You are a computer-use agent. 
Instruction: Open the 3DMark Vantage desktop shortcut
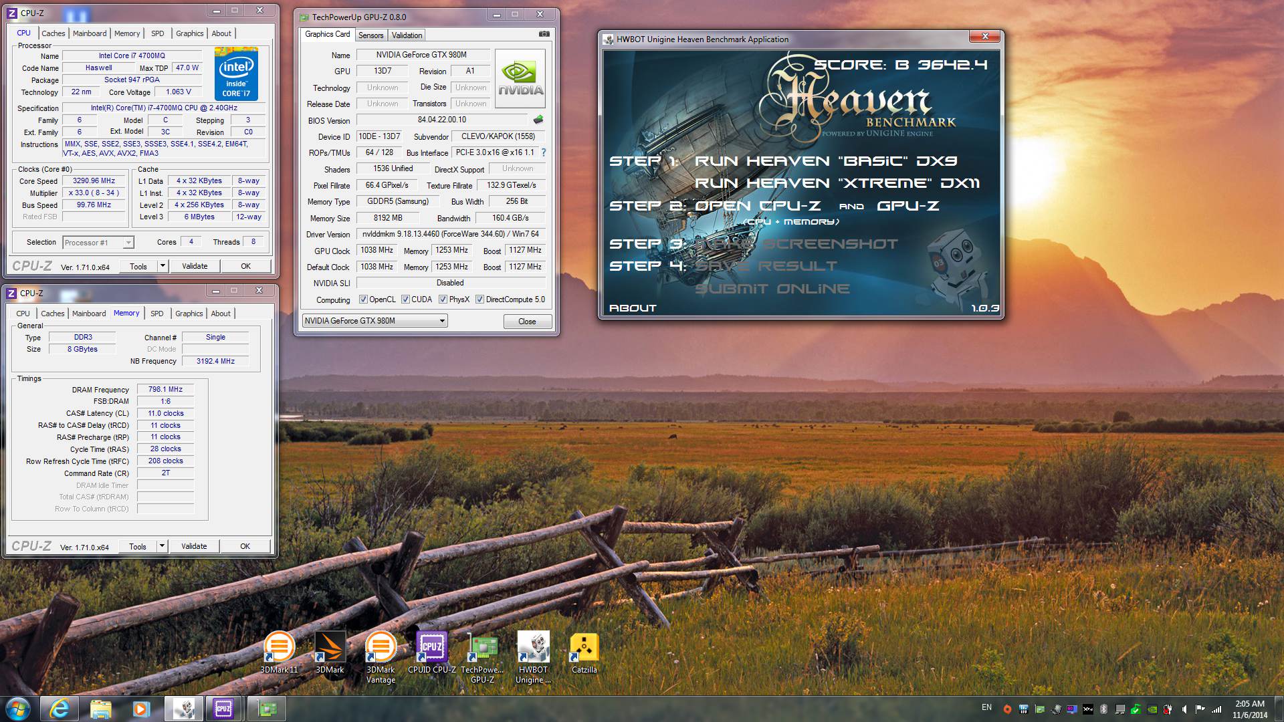pyautogui.click(x=381, y=657)
